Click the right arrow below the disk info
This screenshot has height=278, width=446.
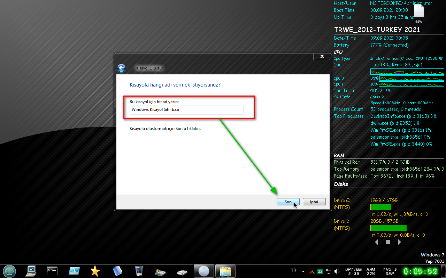click(x=400, y=242)
